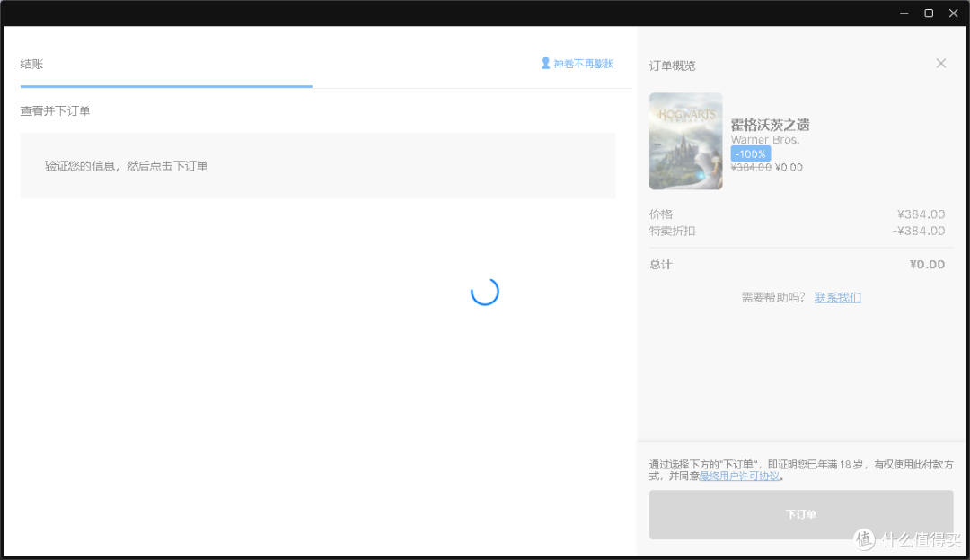Click the 查看并下订单 heading
This screenshot has height=560, width=970.
coord(55,111)
